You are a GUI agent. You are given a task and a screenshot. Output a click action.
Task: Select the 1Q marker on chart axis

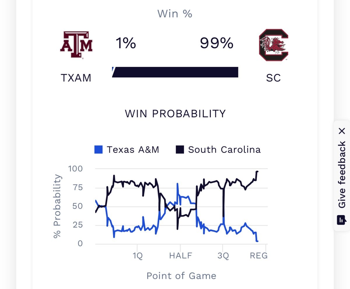click(138, 256)
